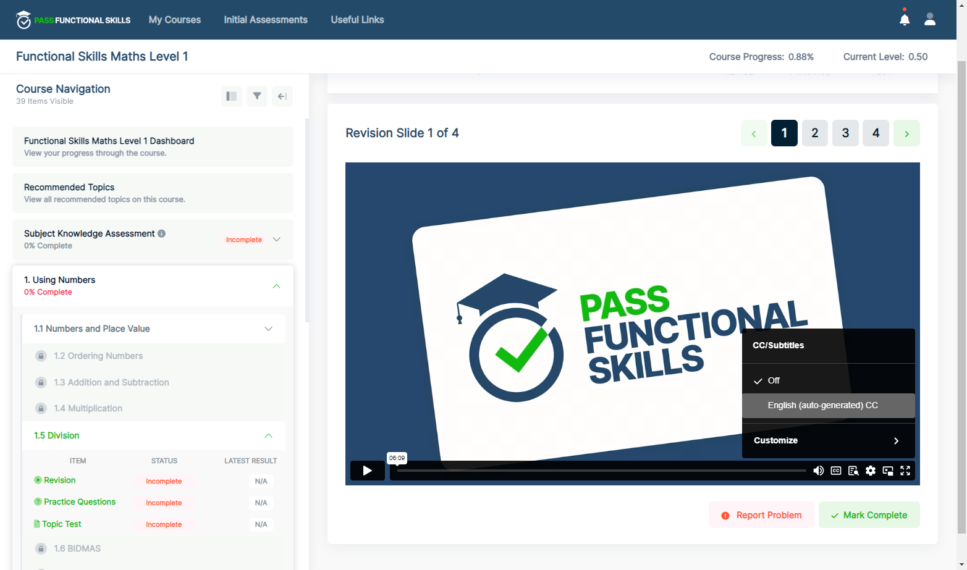Open the Recommended Topics card

(153, 193)
